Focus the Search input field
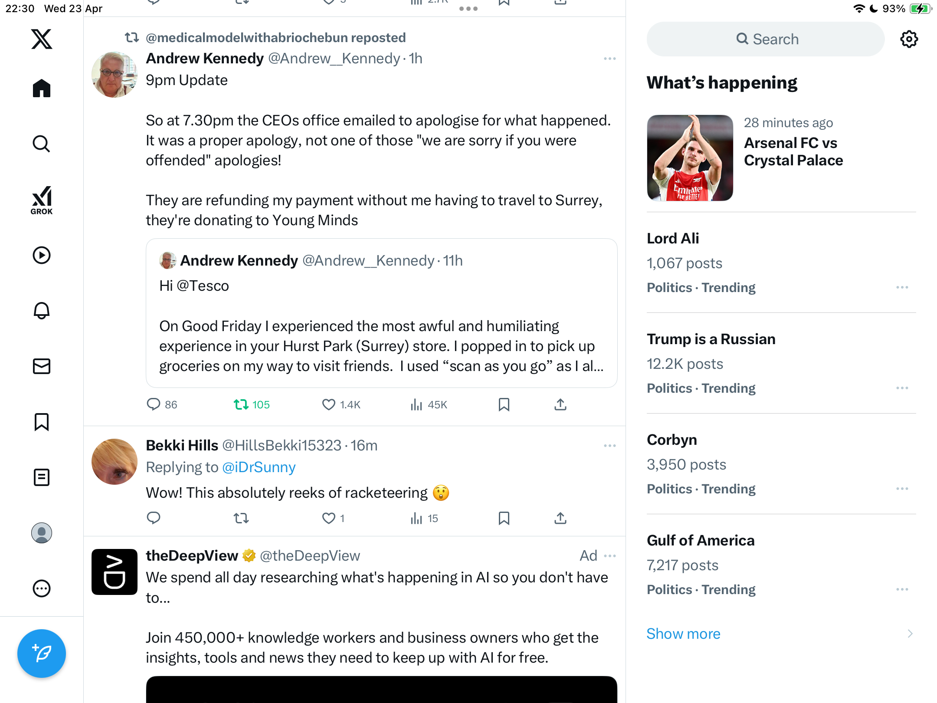 tap(766, 39)
